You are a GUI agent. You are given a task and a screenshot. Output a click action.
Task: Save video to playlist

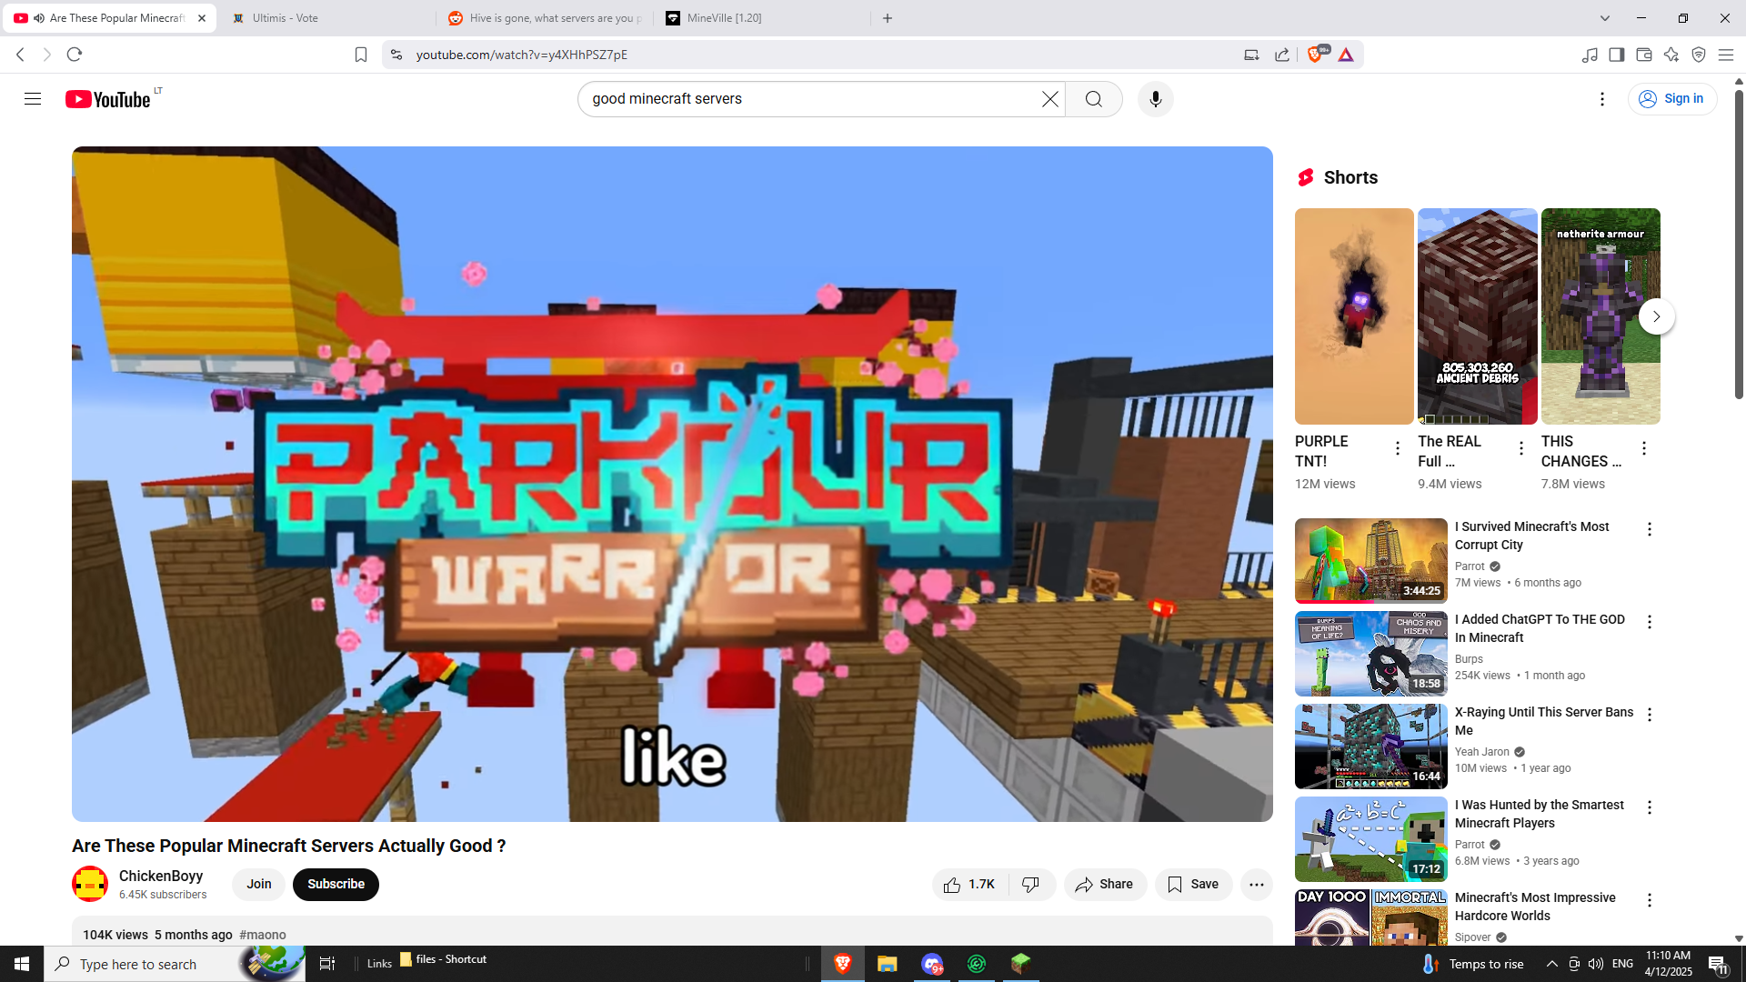click(1193, 884)
